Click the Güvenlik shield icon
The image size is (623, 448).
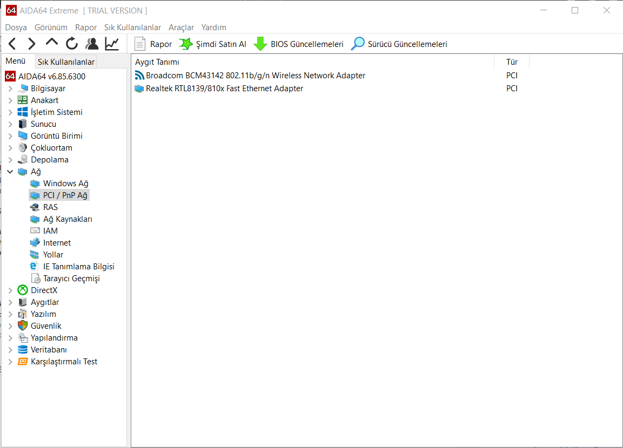tap(23, 326)
